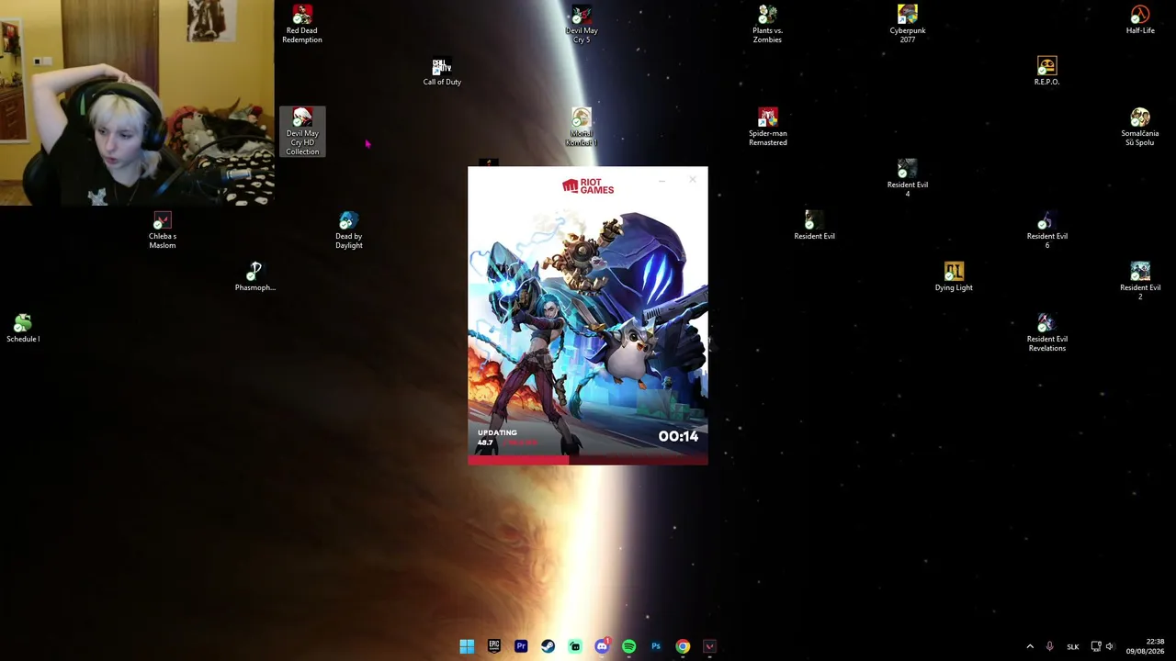Switch to Spotify in the taskbar
The width and height of the screenshot is (1176, 661).
point(628,646)
